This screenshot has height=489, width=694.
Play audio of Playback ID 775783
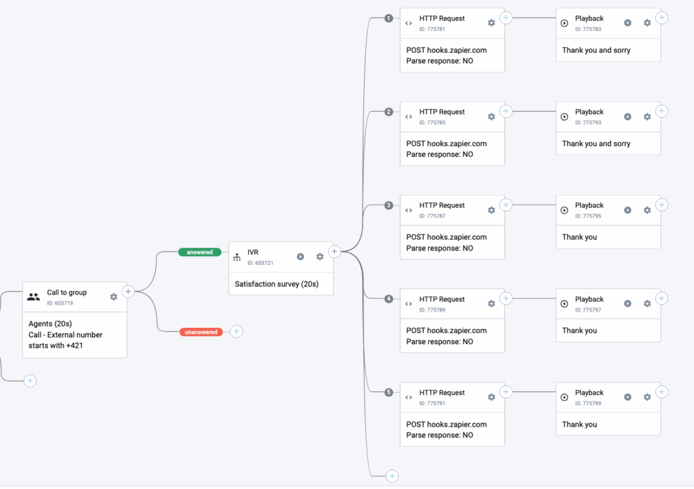(x=628, y=23)
